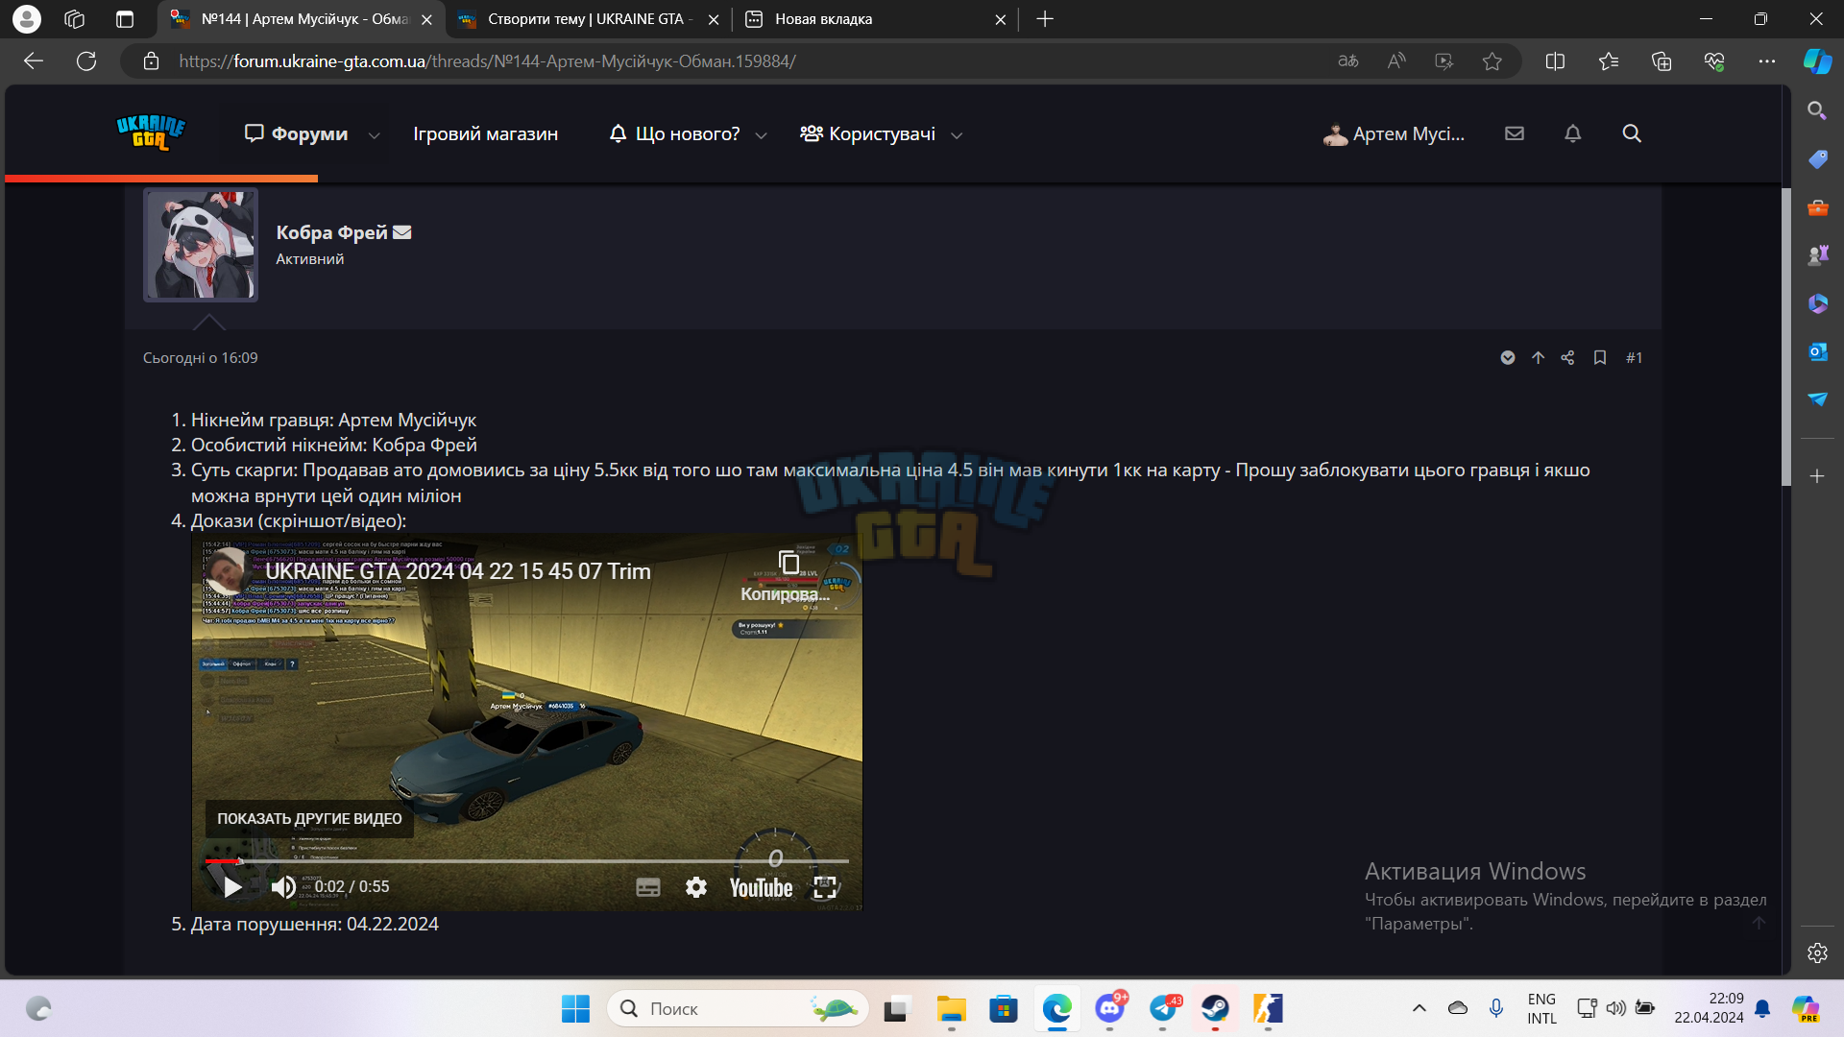
Task: Play the embedded YouTube video
Action: coord(231,887)
